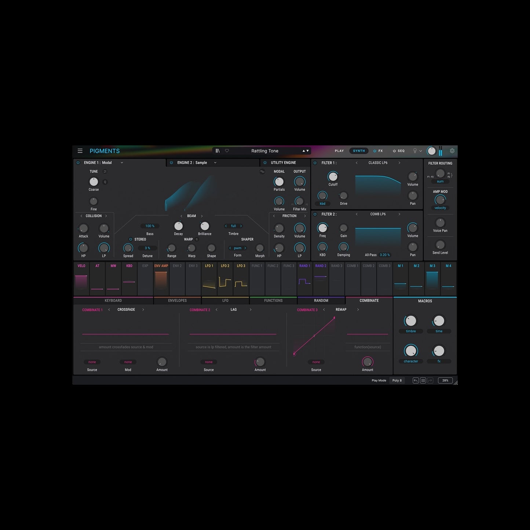Select the next Beam type
The image size is (530, 530).
[202, 216]
